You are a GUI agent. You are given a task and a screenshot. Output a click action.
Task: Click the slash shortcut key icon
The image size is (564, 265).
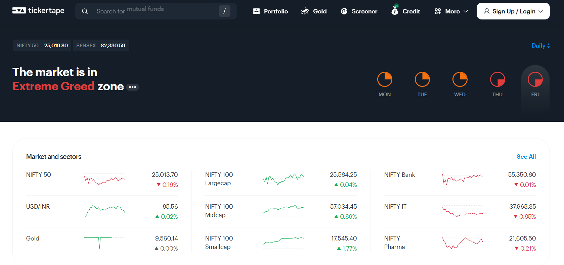point(224,11)
